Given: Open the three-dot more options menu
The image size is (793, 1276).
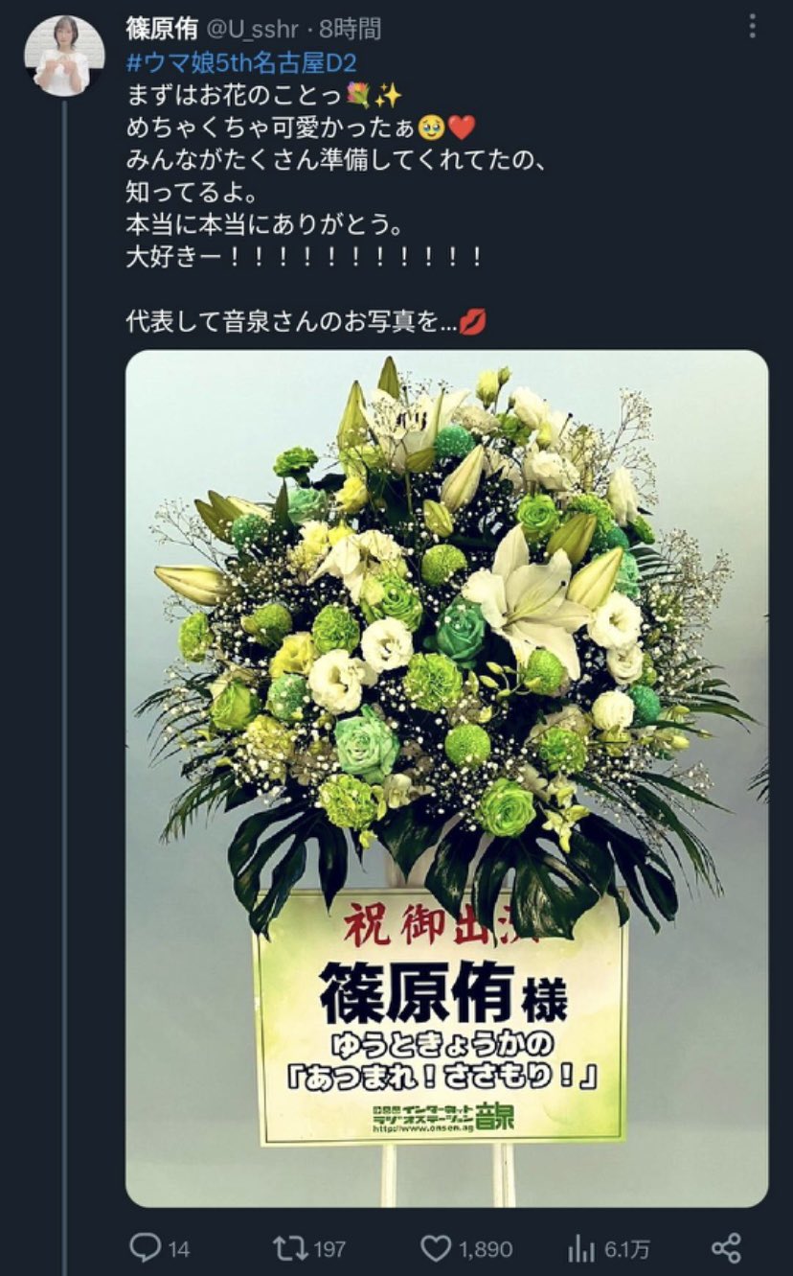Looking at the screenshot, I should click(752, 27).
